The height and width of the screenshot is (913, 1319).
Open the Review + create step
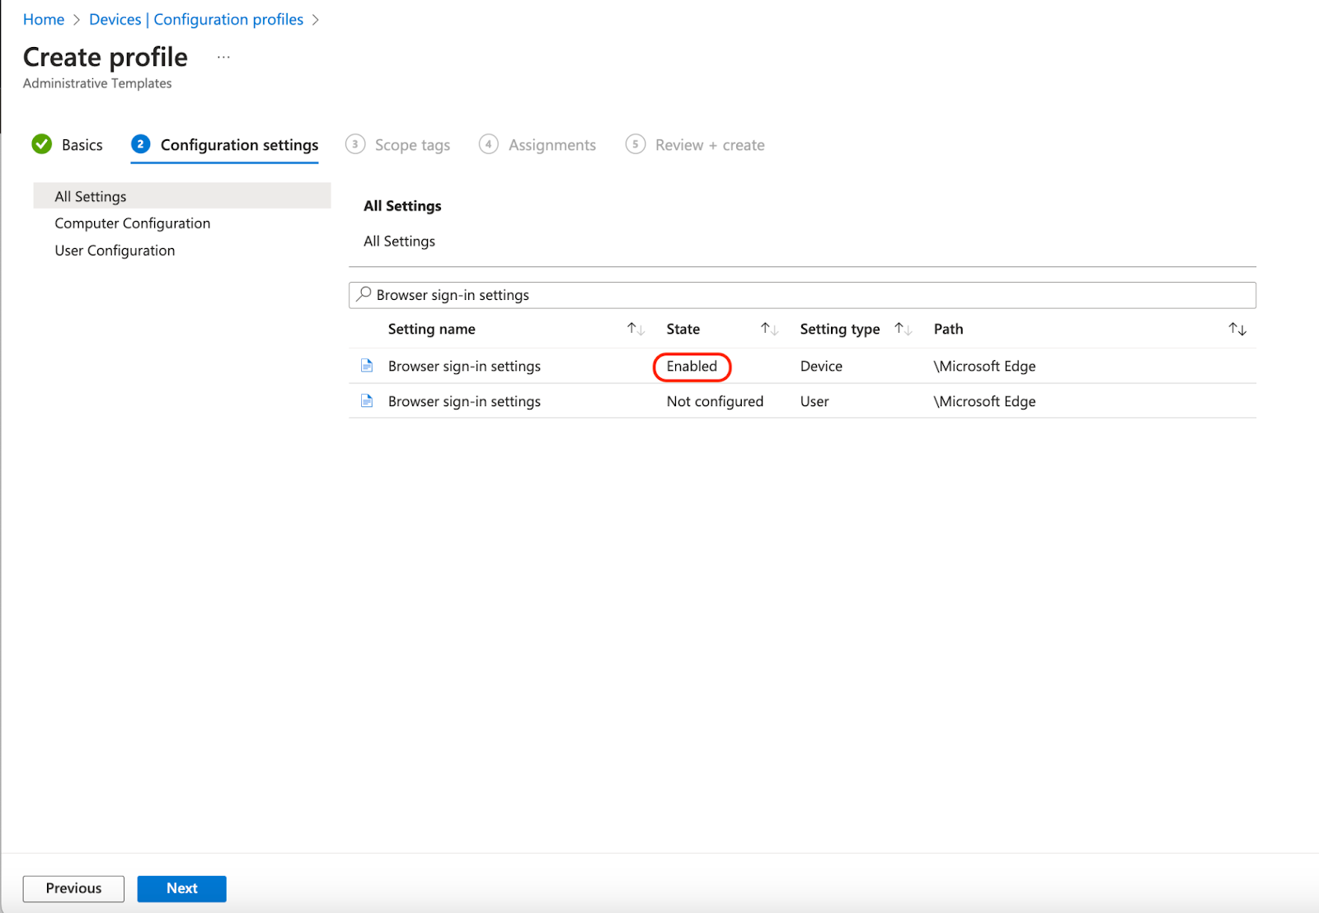click(x=709, y=144)
